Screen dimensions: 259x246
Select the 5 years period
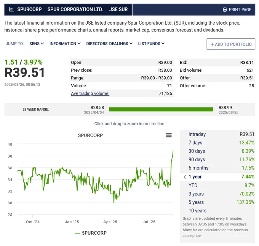click(x=217, y=202)
